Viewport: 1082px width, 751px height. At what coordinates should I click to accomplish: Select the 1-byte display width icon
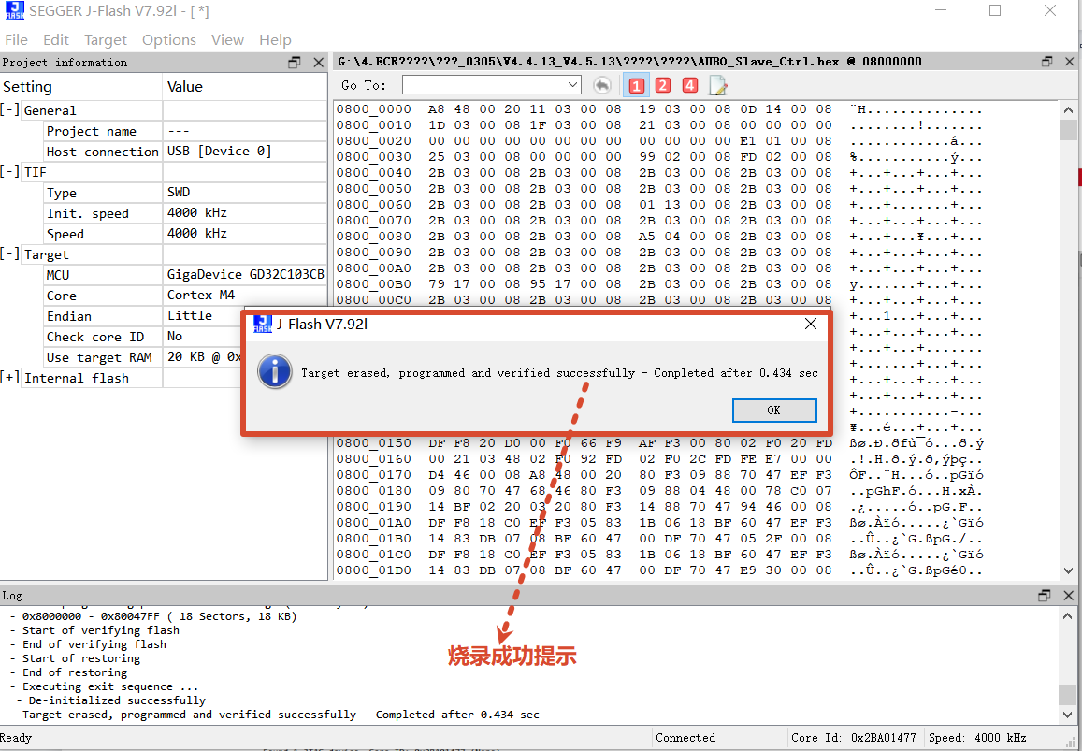pos(636,86)
